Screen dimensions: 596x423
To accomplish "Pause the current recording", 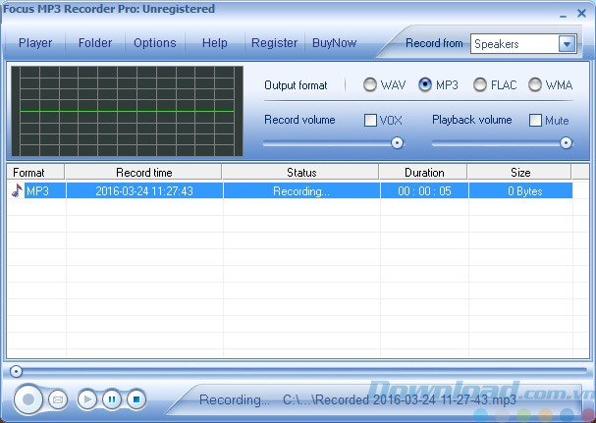I will click(x=112, y=399).
